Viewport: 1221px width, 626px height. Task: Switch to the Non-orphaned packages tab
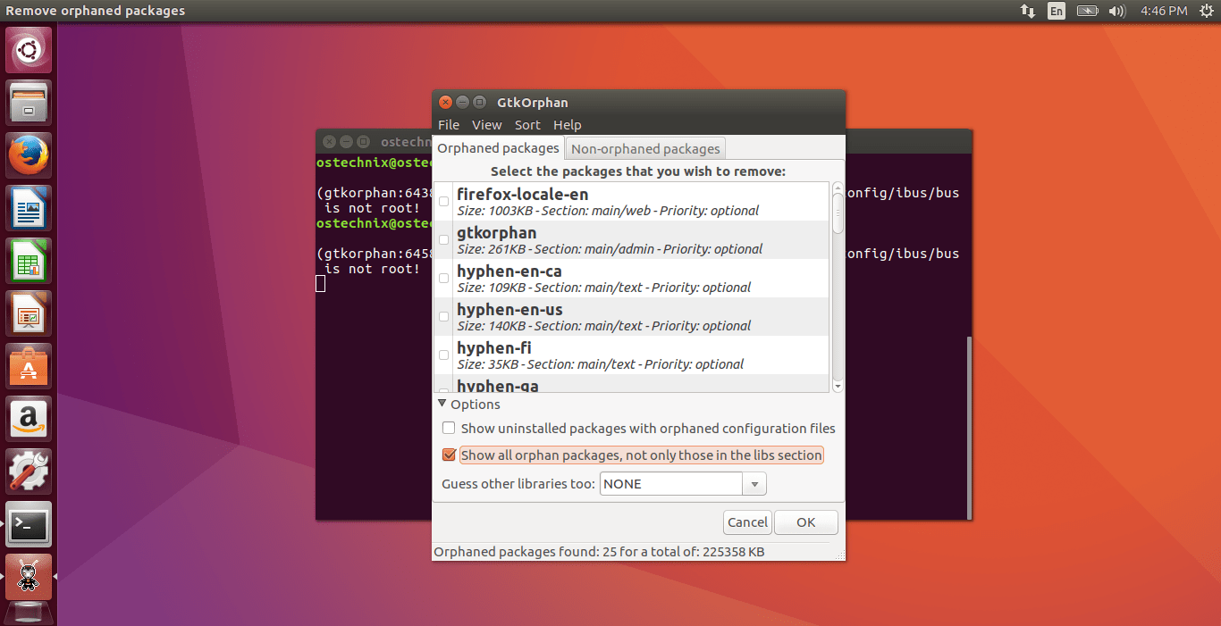click(x=644, y=148)
